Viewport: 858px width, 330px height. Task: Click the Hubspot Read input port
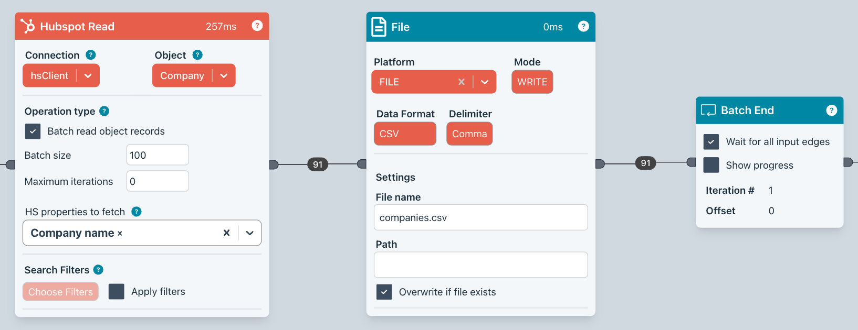(11, 164)
